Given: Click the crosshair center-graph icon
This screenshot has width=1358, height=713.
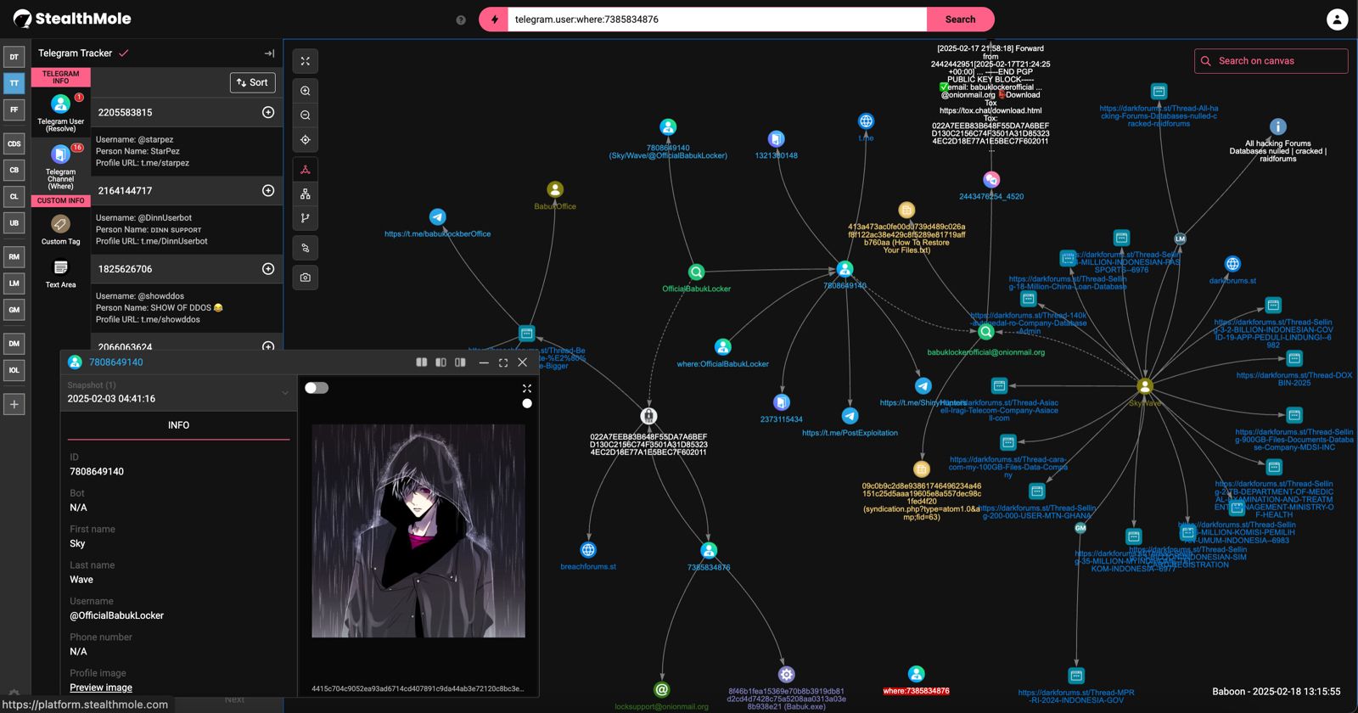Looking at the screenshot, I should [x=306, y=140].
